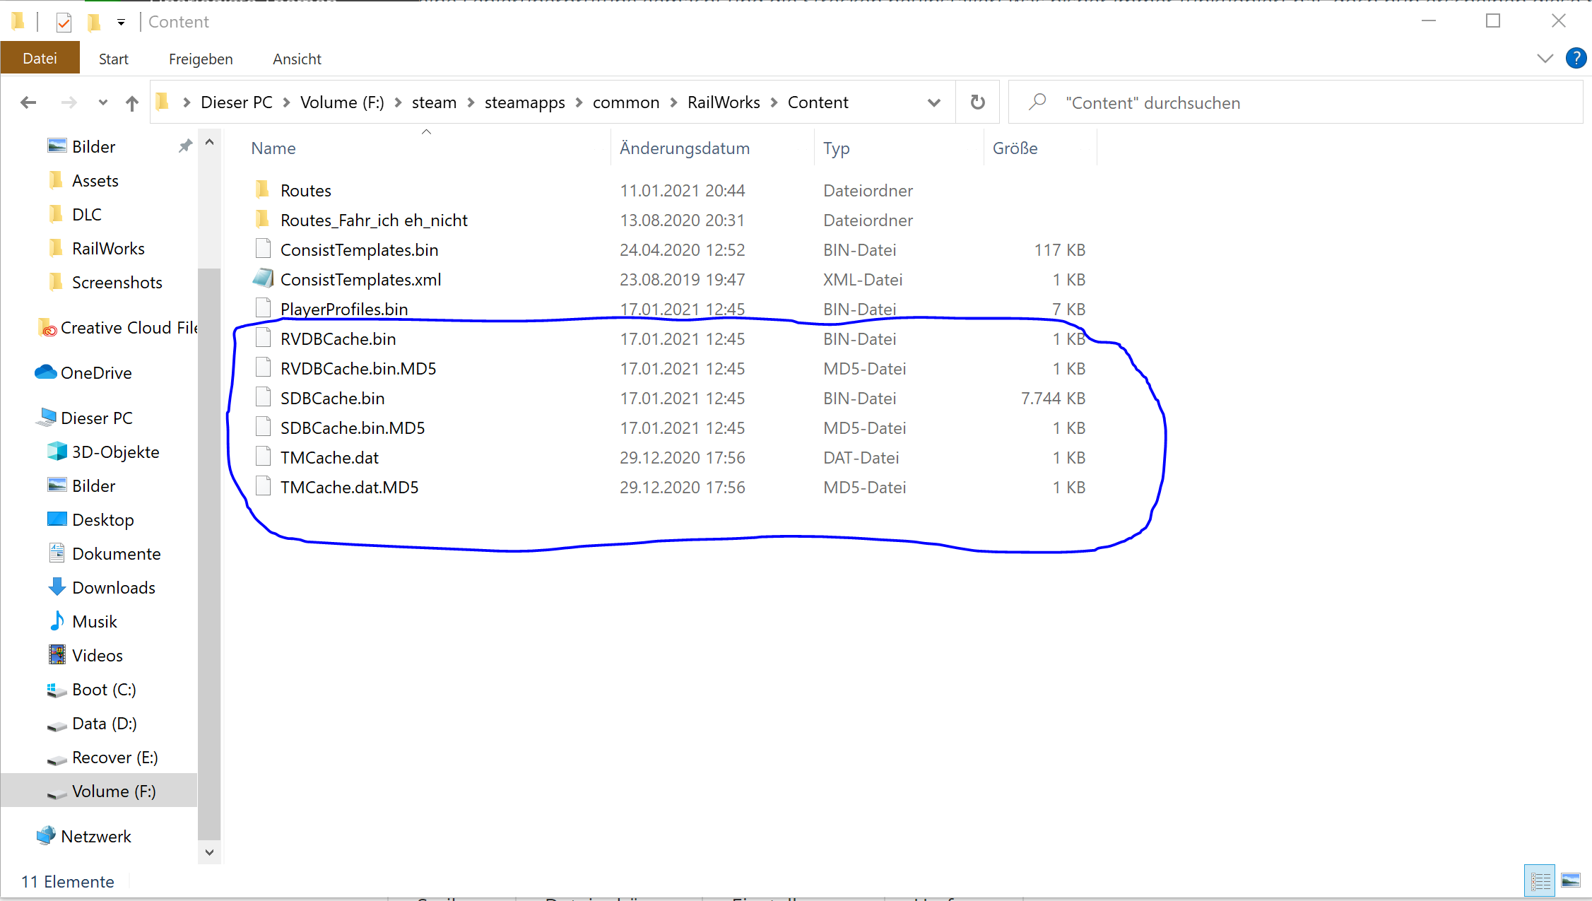This screenshot has width=1592, height=901.
Task: Open the address bar history dropdown
Action: pyautogui.click(x=933, y=102)
